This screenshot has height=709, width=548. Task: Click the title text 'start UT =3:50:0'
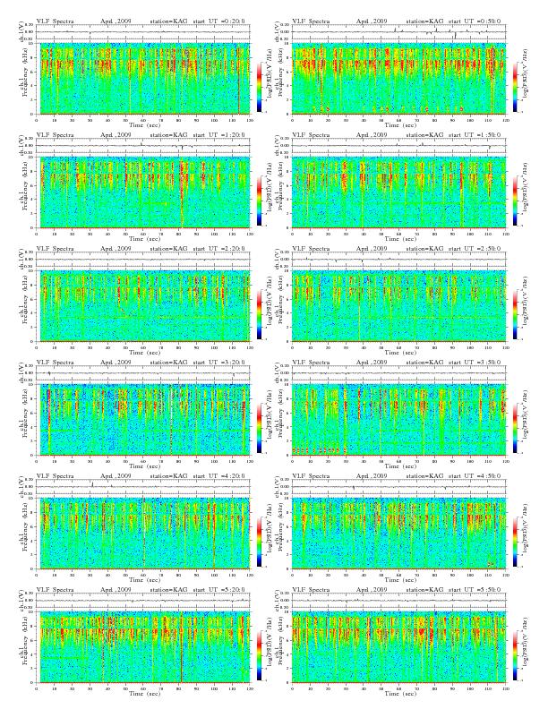pyautogui.click(x=475, y=363)
